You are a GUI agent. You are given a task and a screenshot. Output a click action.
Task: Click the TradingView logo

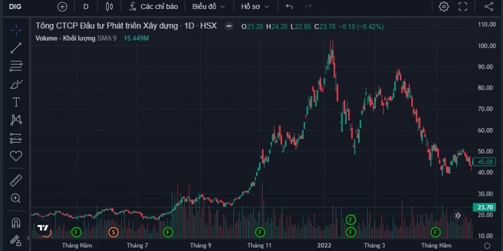point(43,227)
